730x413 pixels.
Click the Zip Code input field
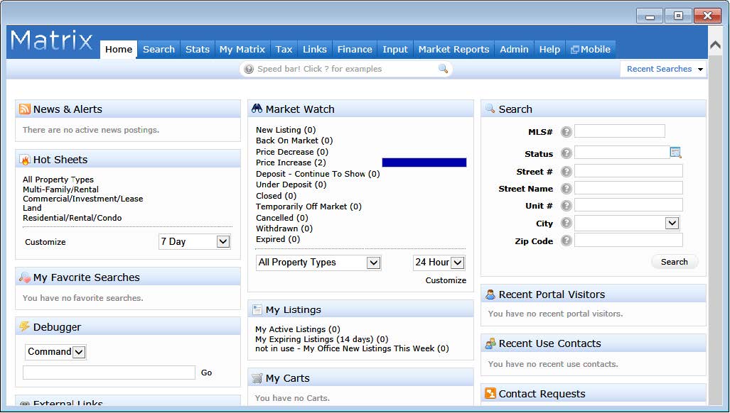pos(628,240)
